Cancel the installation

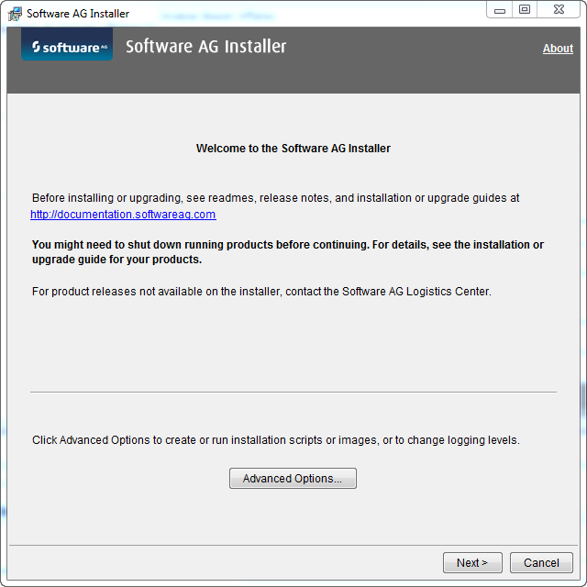(x=541, y=563)
